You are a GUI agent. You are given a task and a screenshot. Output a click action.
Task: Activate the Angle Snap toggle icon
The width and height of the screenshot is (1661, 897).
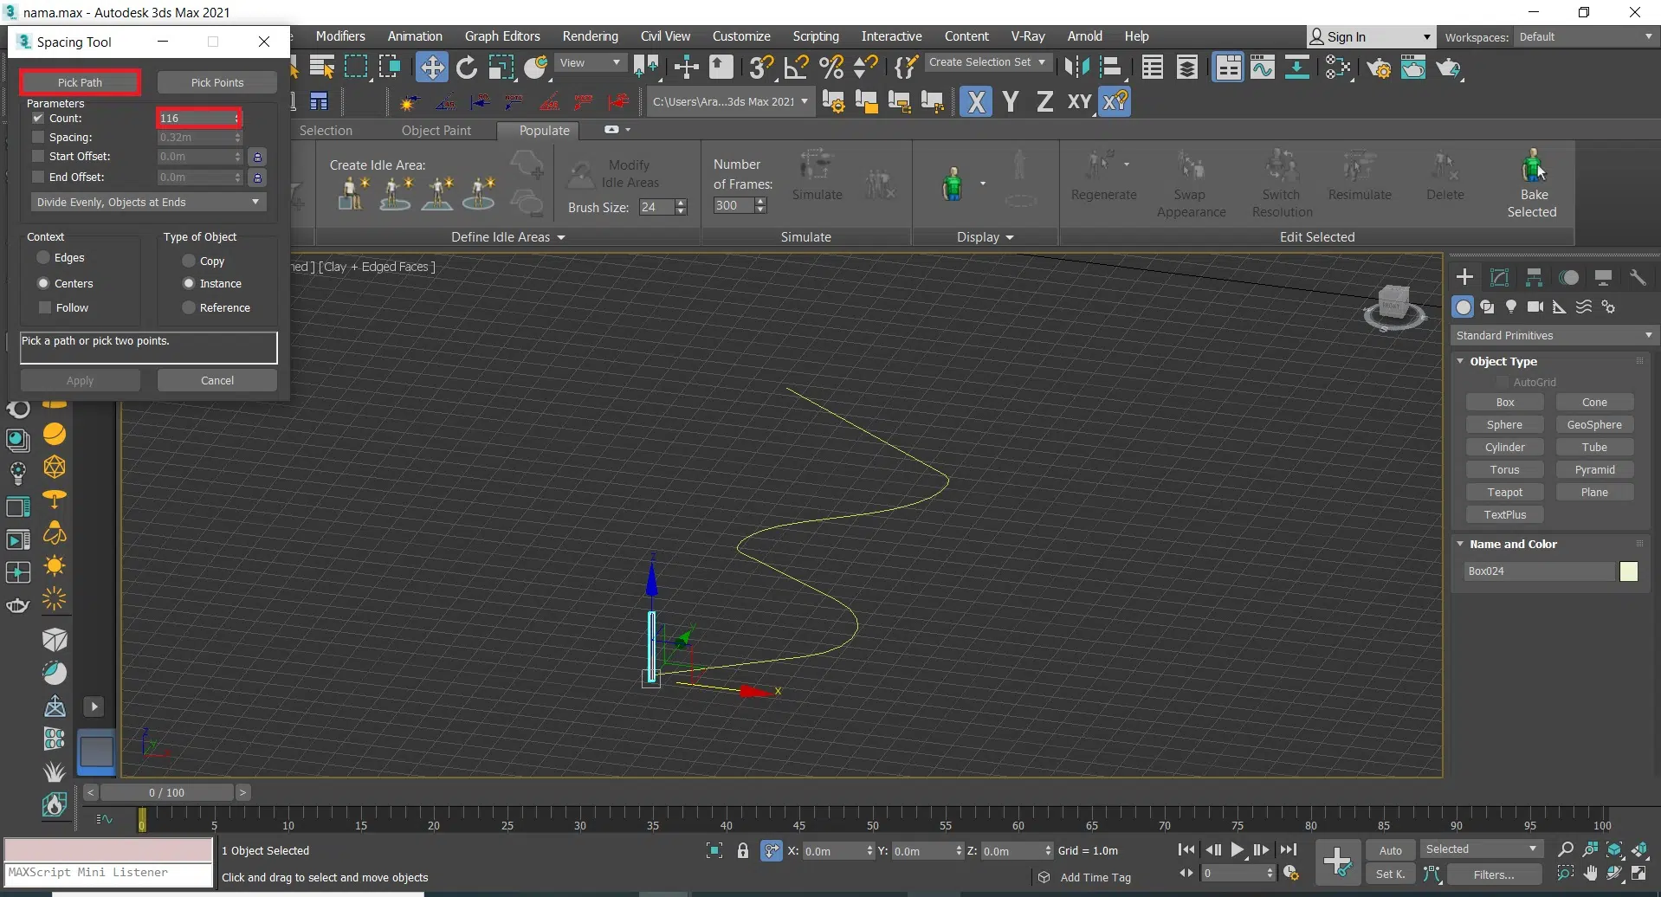coord(796,68)
